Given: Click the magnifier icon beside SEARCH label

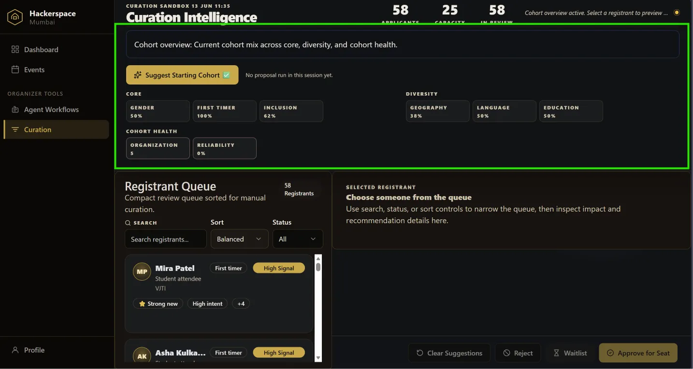Looking at the screenshot, I should (x=128, y=223).
